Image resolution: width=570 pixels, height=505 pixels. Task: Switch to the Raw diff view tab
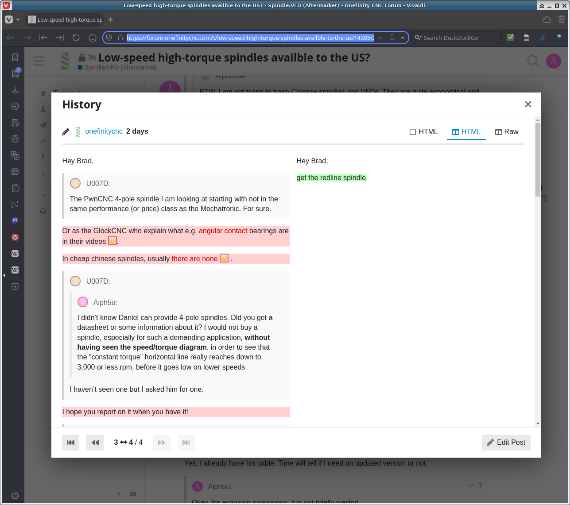(x=507, y=132)
